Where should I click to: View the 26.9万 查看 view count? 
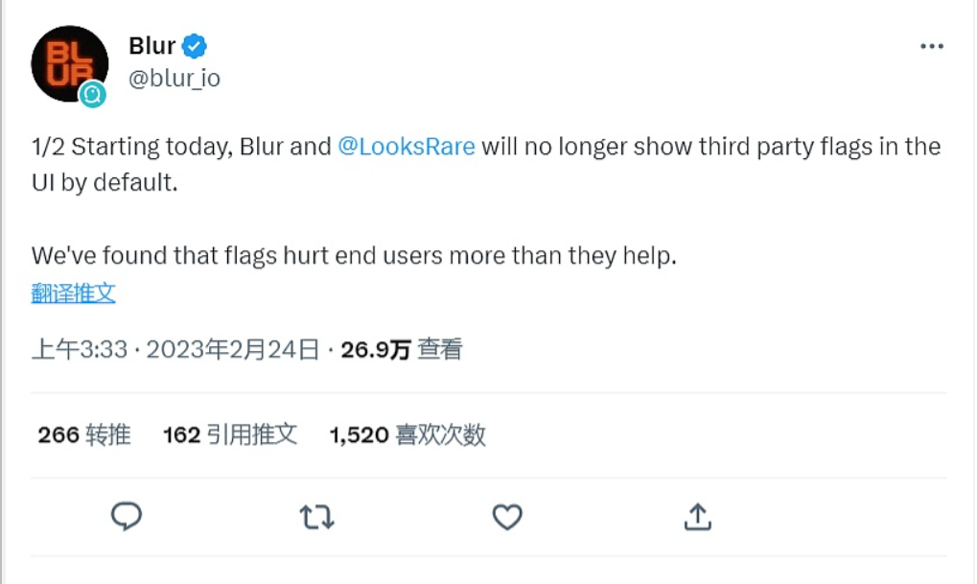[x=402, y=349]
